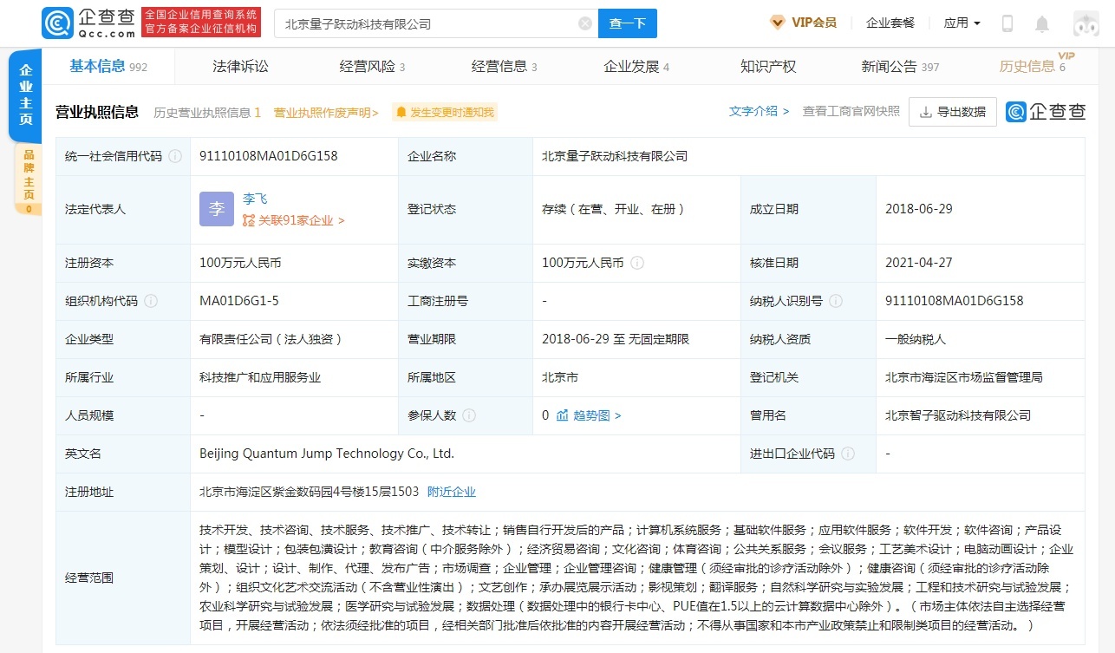Select 企业主页 side tab
Screen dimensions: 1115x653
26,95
